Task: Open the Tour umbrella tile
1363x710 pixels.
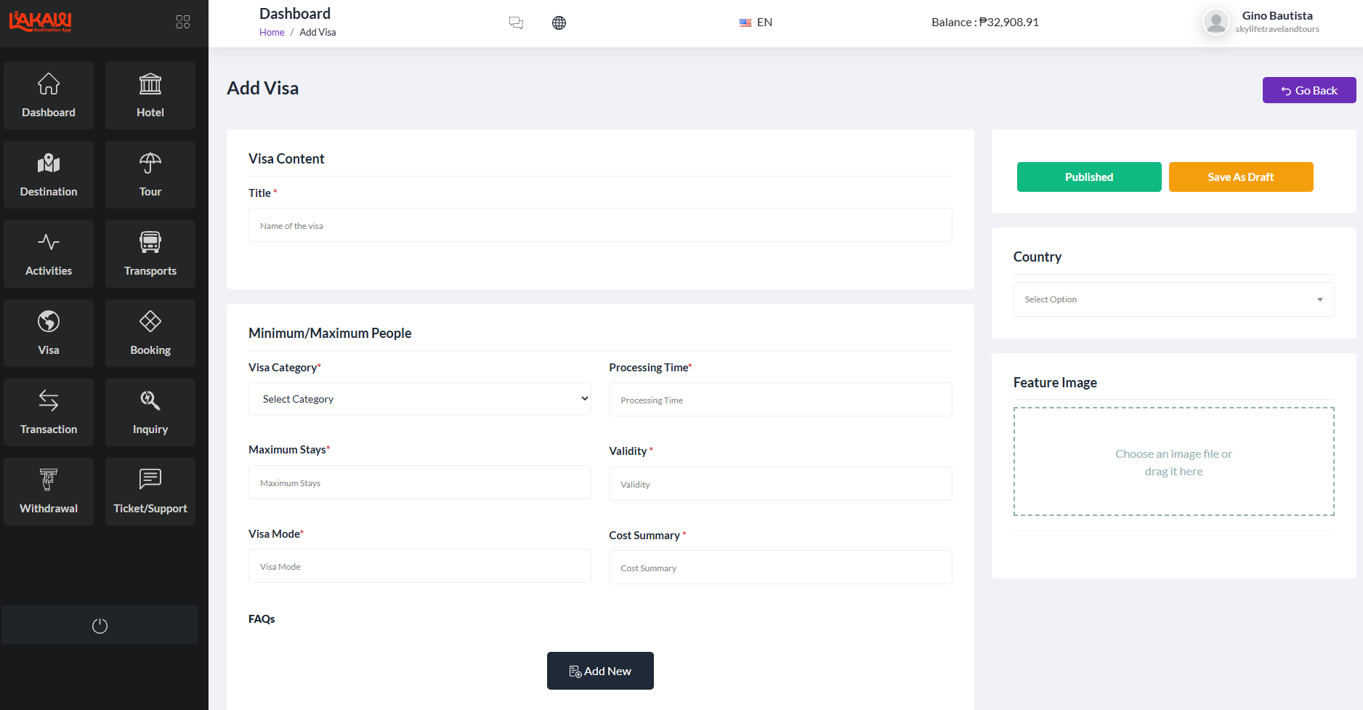Action: tap(150, 174)
